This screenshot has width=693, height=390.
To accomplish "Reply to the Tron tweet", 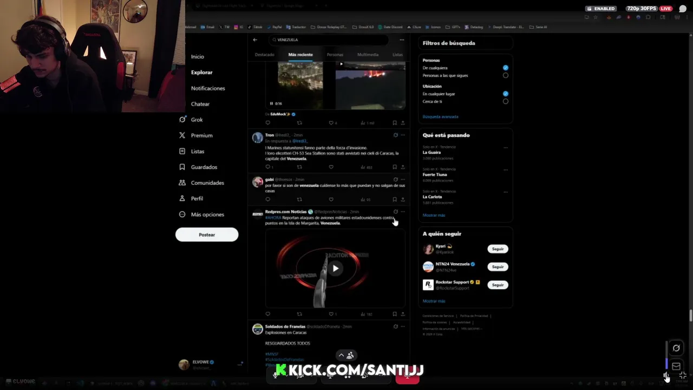I will pos(267,167).
